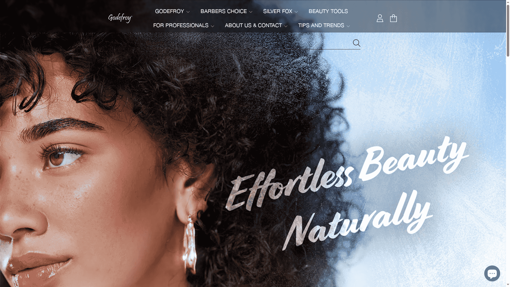The height and width of the screenshot is (287, 510).
Task: Open the Beauty Tools menu item
Action: click(328, 11)
